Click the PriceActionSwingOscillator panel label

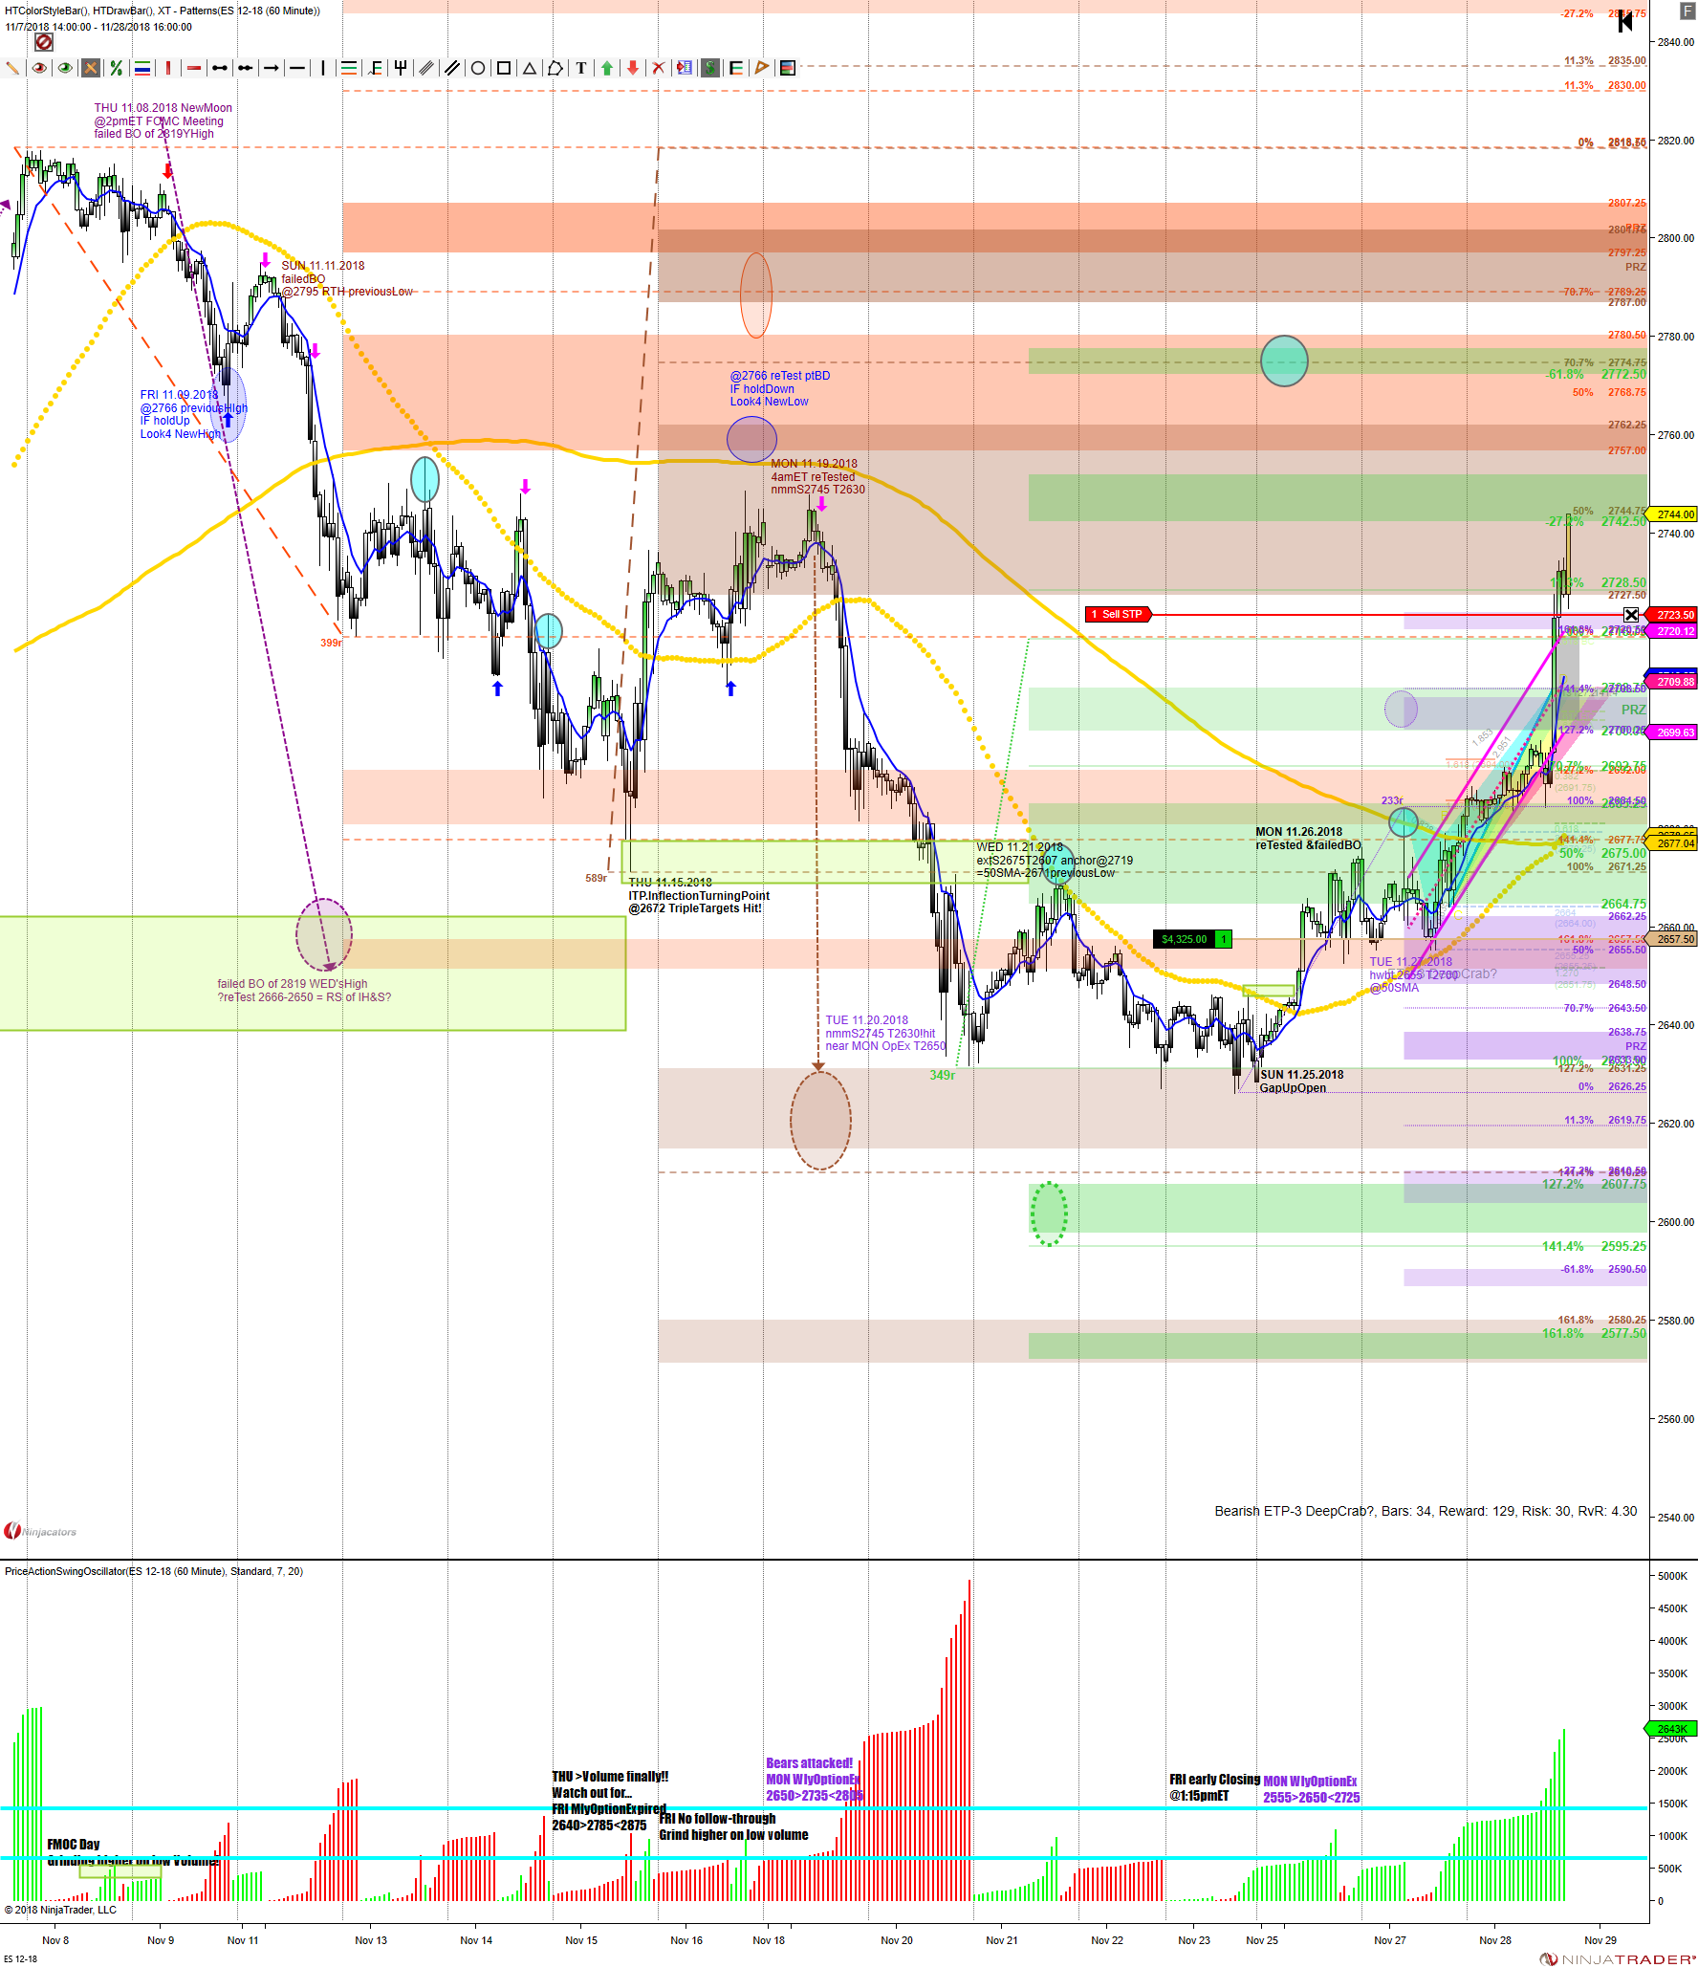(154, 1571)
